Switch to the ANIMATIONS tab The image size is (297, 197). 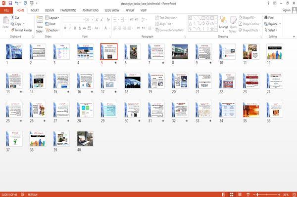91,10
